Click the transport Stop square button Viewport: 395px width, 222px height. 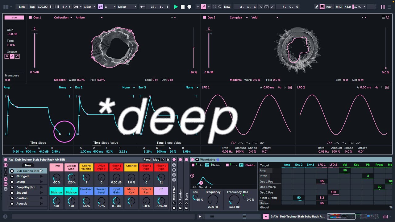pos(183,7)
